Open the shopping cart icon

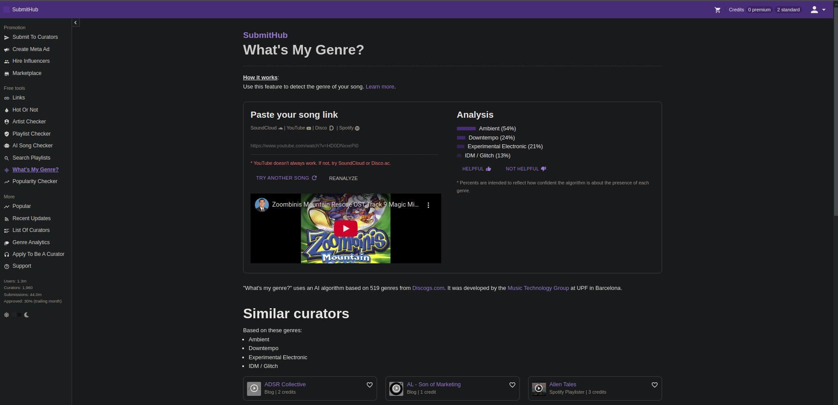click(717, 10)
